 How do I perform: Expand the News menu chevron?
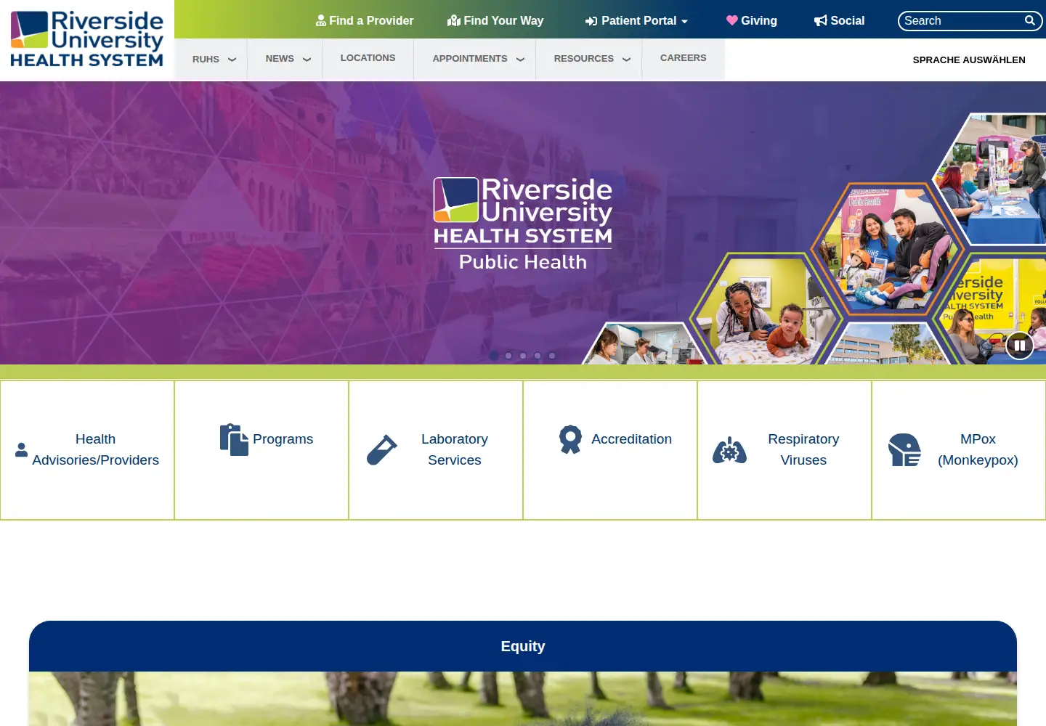(307, 60)
